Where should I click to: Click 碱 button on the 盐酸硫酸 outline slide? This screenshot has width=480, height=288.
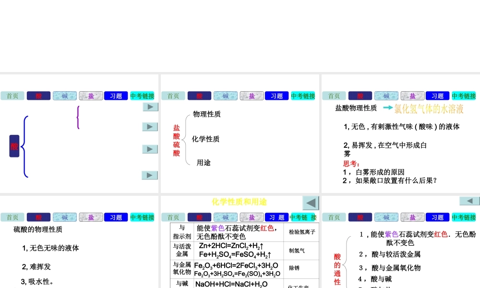click(226, 96)
